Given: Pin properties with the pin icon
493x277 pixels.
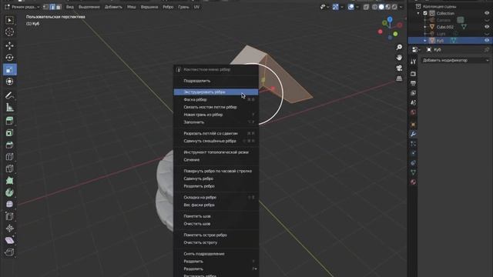Looking at the screenshot, I should point(487,49).
